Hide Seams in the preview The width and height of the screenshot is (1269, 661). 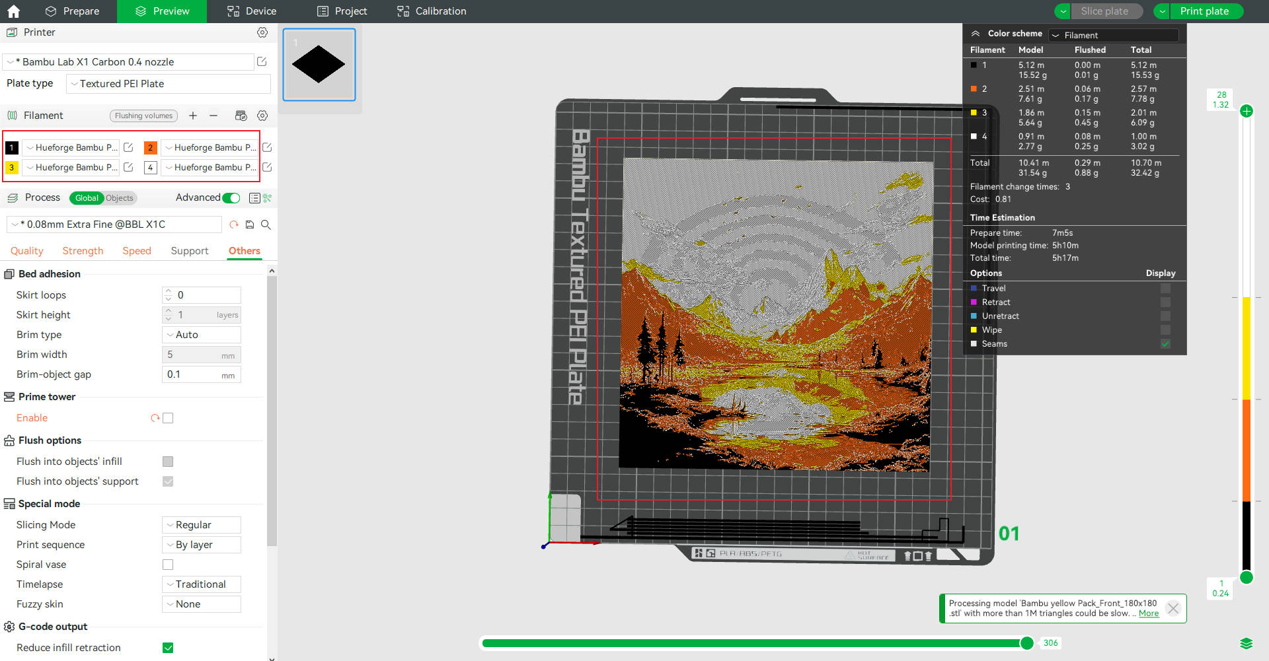[1165, 344]
